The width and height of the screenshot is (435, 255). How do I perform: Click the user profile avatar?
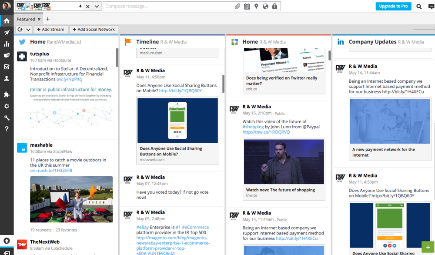[x=7, y=6]
